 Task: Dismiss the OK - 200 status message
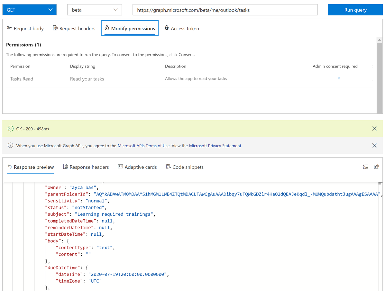(374, 129)
